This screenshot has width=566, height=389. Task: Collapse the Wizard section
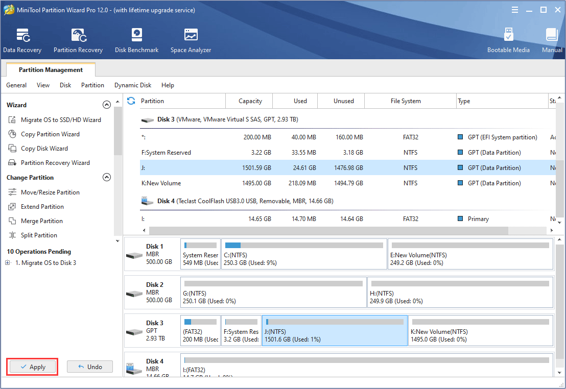tap(106, 105)
